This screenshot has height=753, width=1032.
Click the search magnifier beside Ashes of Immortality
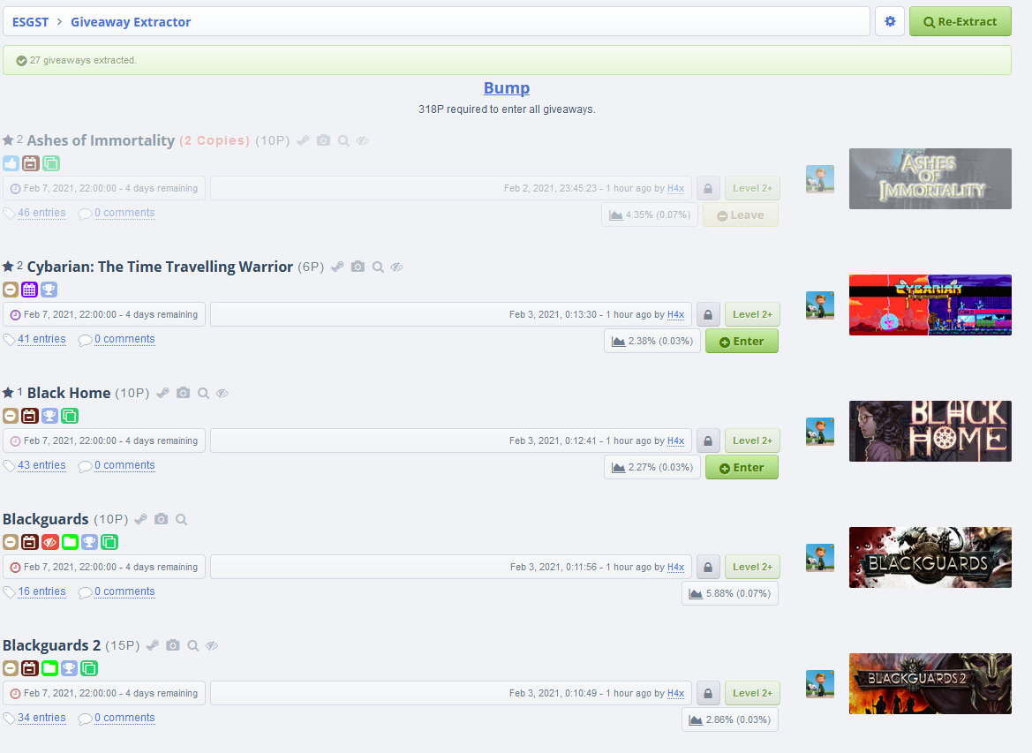click(343, 140)
